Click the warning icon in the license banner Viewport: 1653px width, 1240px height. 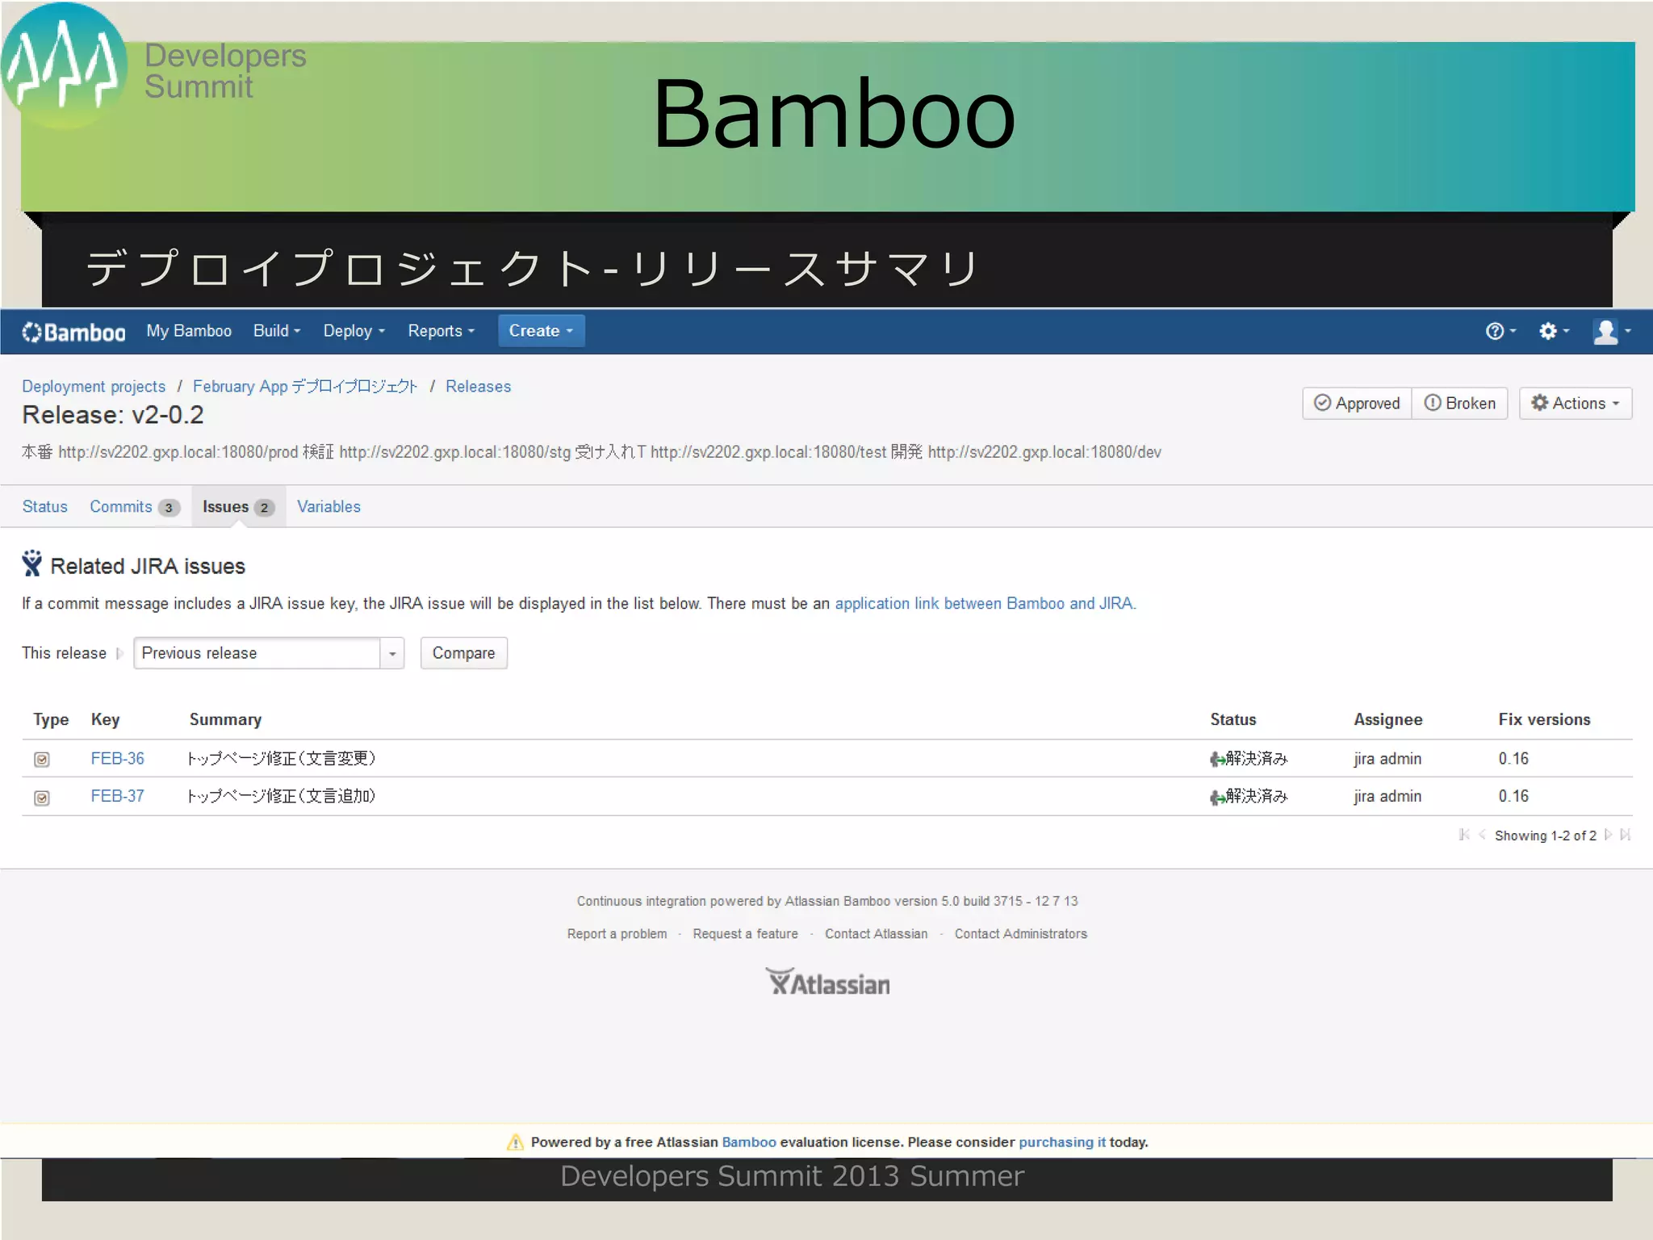click(515, 1142)
